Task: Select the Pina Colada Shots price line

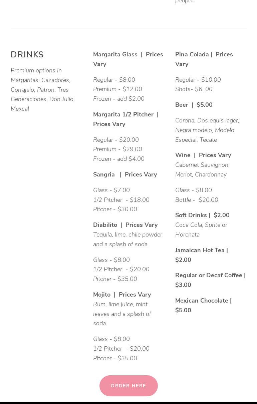Action: [x=194, y=89]
